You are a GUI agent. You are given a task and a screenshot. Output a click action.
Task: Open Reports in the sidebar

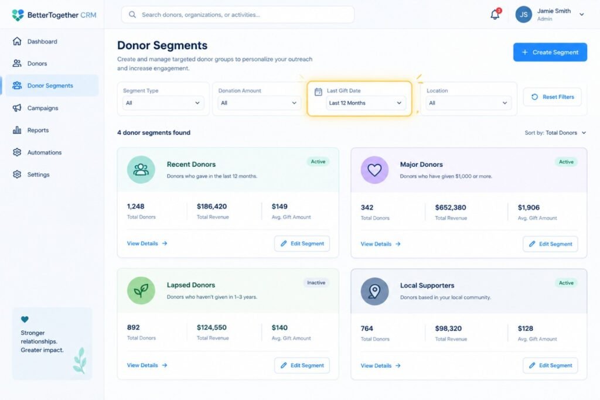(x=52, y=130)
